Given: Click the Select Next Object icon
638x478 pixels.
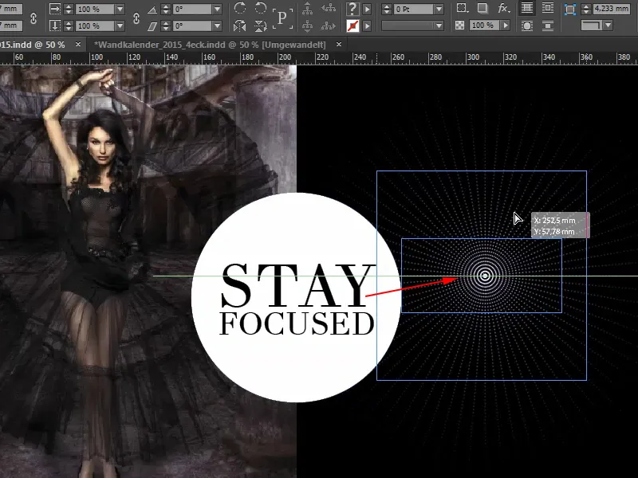Looking at the screenshot, I should (329, 26).
